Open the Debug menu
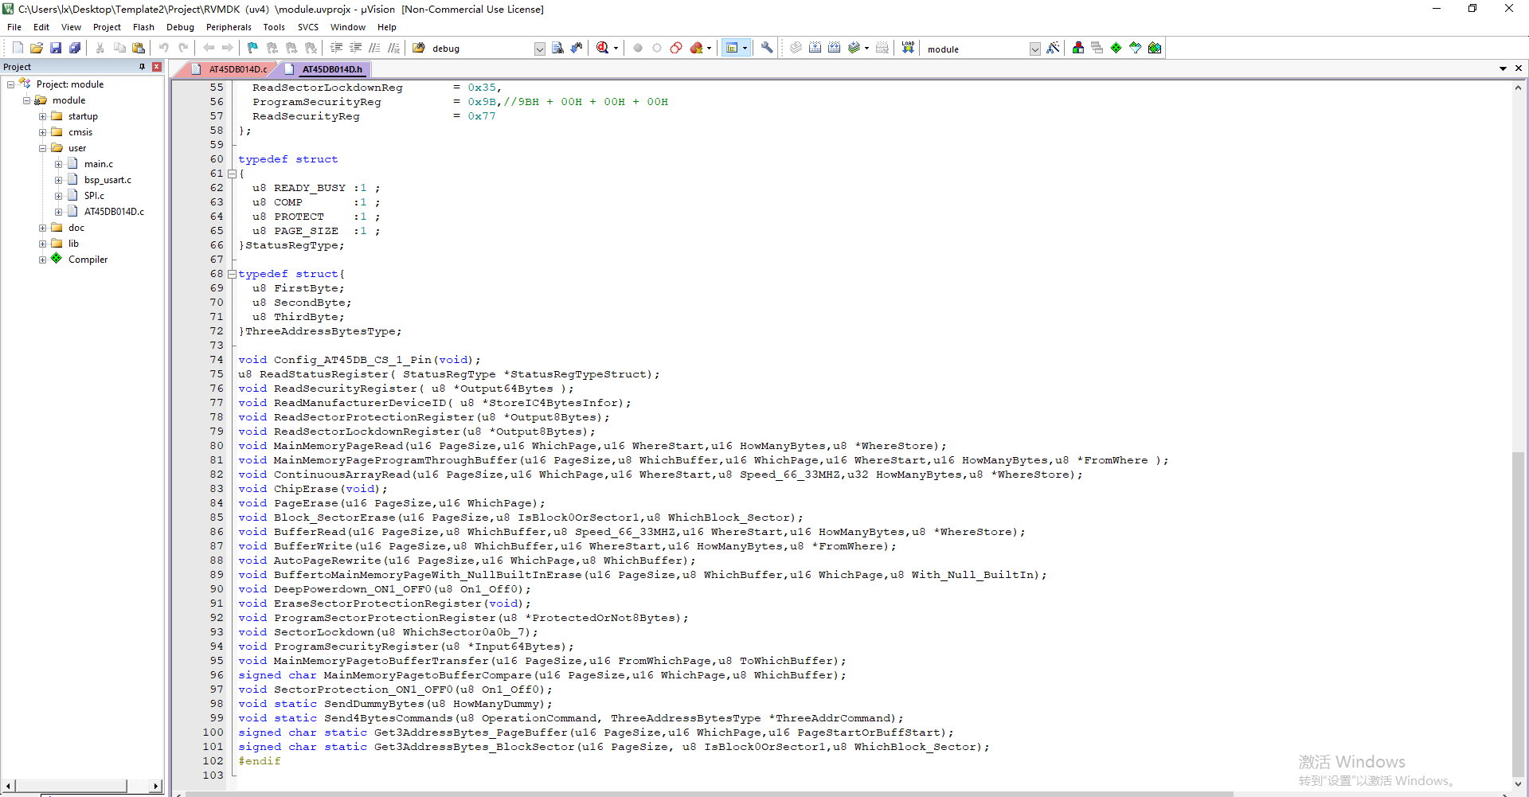The height and width of the screenshot is (797, 1529). pyautogui.click(x=180, y=27)
